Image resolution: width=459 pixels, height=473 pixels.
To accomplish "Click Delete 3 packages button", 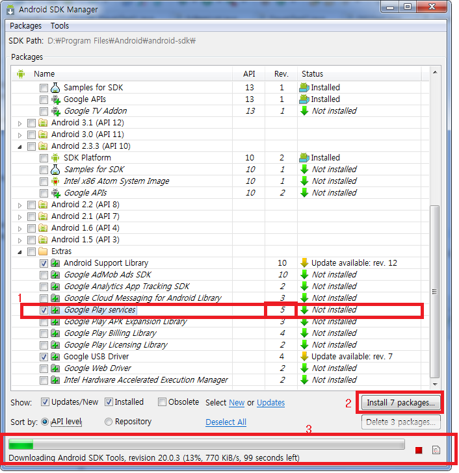I will (x=400, y=422).
